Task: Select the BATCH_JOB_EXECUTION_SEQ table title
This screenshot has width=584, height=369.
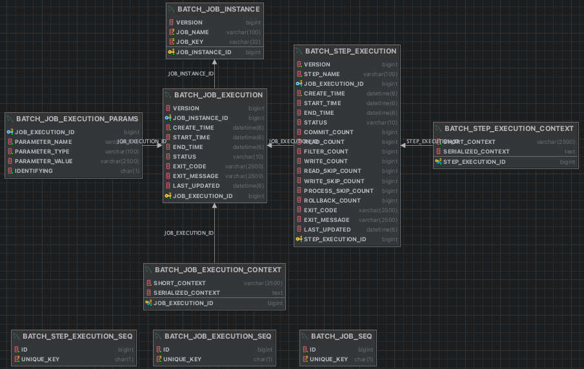Action: pos(218,337)
